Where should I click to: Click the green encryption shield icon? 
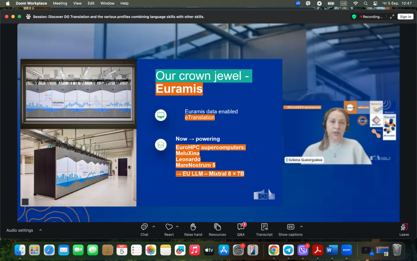coord(354,17)
